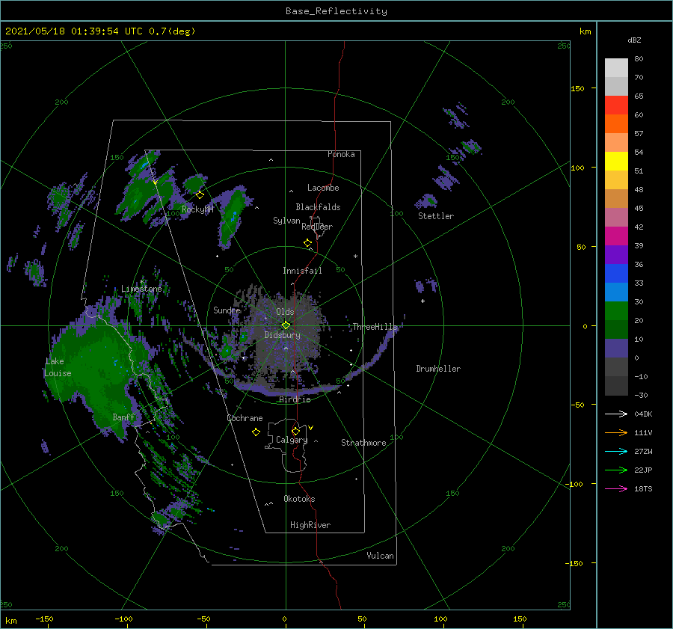Click the Sylvan label
The width and height of the screenshot is (673, 629).
286,221
